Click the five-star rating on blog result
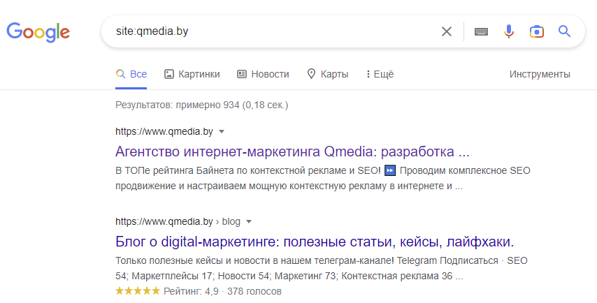This screenshot has width=597, height=303. pyautogui.click(x=138, y=291)
